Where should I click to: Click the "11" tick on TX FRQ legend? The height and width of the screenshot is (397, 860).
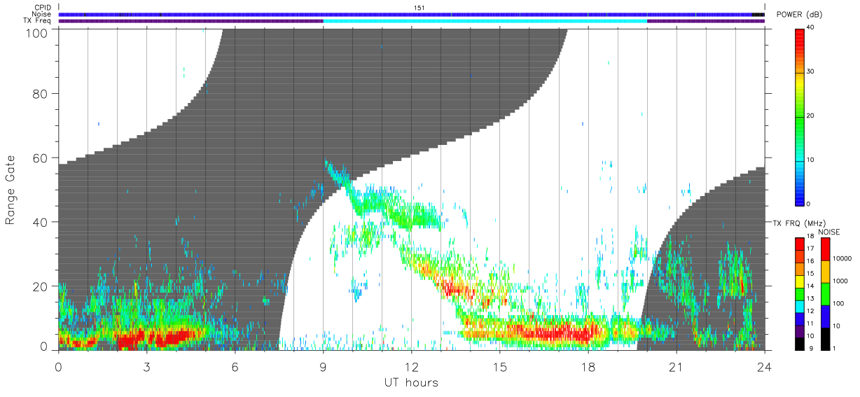(x=810, y=323)
